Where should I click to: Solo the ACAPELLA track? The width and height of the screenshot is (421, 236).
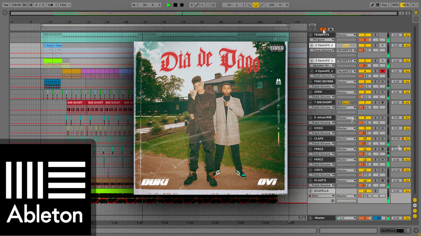pyautogui.click(x=375, y=191)
